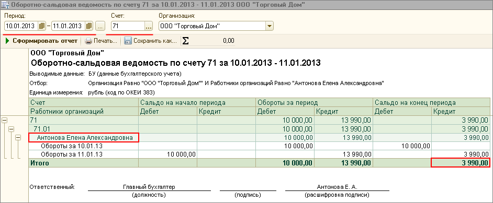This screenshot has height=203, width=493.
Task: Click the Сформировать отчет button
Action: (41, 41)
